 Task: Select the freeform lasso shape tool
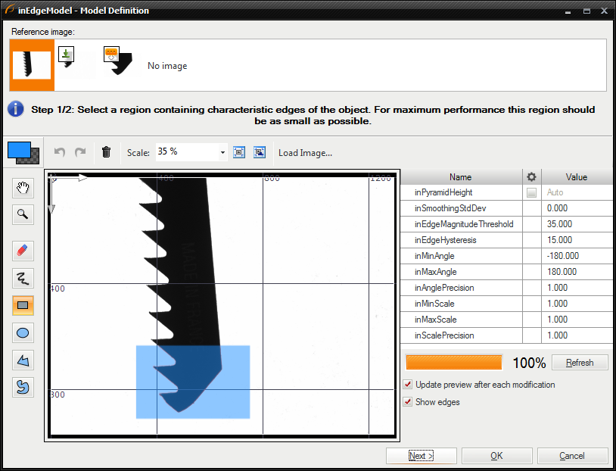click(23, 387)
